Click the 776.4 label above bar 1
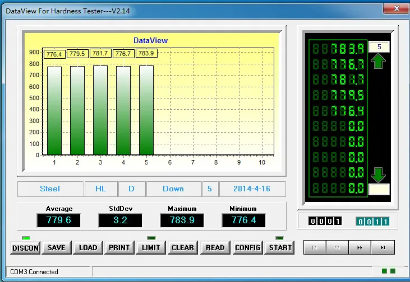The height and width of the screenshot is (282, 410). 54,54
